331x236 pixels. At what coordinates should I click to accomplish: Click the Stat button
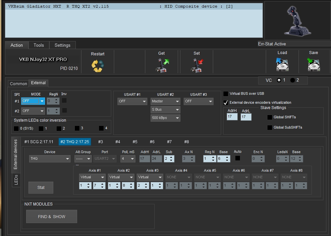pos(41,188)
